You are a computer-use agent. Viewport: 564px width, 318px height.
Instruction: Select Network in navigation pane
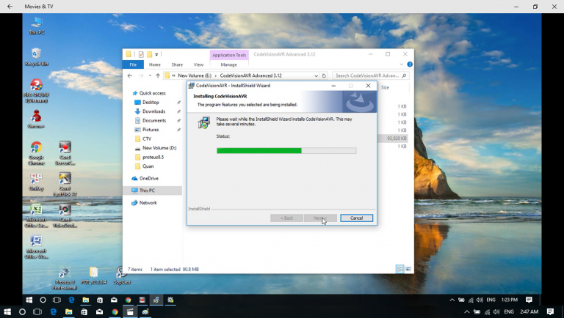[x=148, y=203]
